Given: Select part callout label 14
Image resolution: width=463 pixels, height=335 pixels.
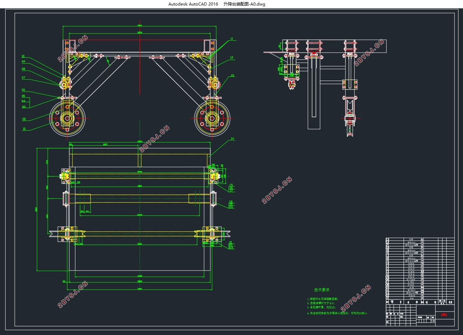Looking at the screenshot, I should [x=232, y=139].
